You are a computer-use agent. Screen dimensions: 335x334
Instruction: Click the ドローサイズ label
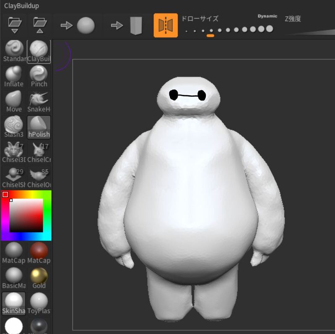(x=200, y=18)
